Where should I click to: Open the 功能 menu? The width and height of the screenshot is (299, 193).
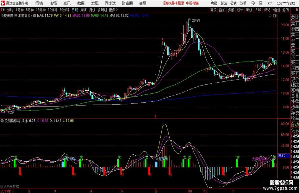tap(214, 3)
